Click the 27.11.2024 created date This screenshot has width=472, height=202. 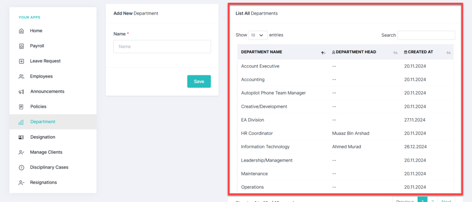pyautogui.click(x=415, y=120)
